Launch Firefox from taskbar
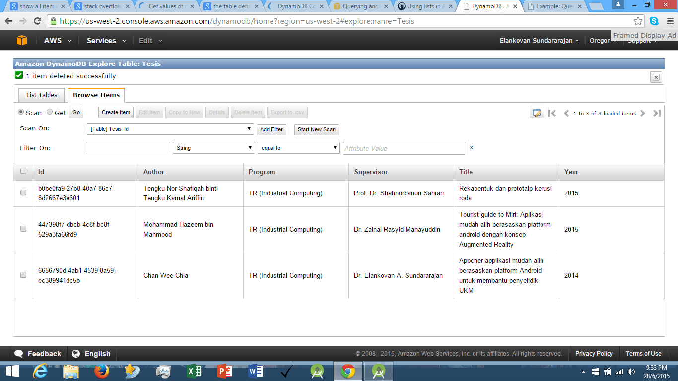This screenshot has height=381, width=678. (x=101, y=371)
